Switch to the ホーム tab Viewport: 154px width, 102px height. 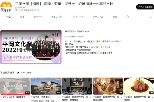8,17
